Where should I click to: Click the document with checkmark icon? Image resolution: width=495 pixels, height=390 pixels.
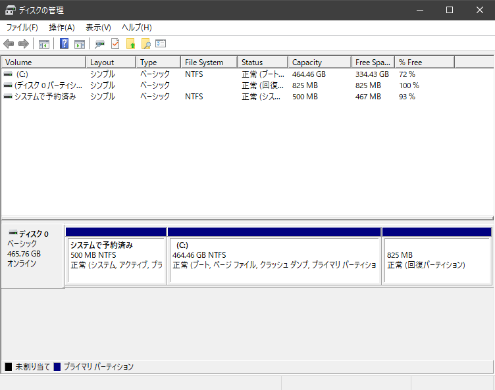tap(115, 43)
